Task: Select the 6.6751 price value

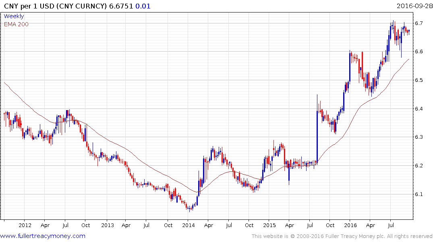Action: [x=121, y=6]
